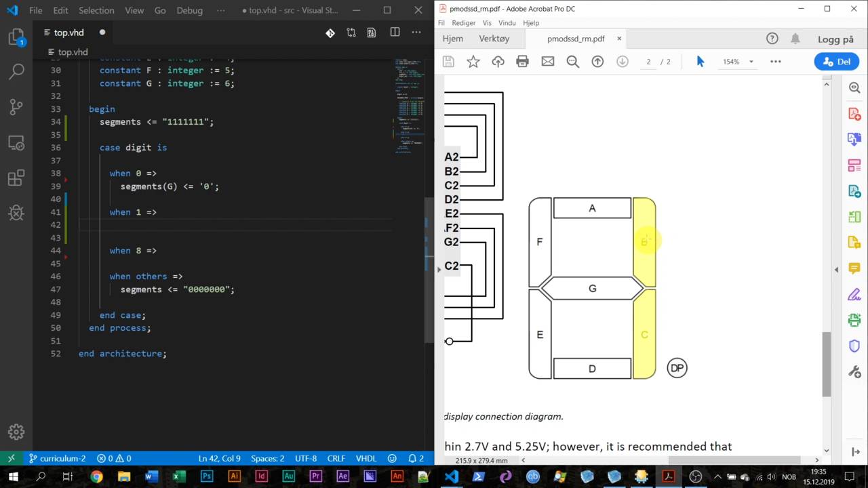Click the Acrobat vertical document scrollbar

coord(826,364)
